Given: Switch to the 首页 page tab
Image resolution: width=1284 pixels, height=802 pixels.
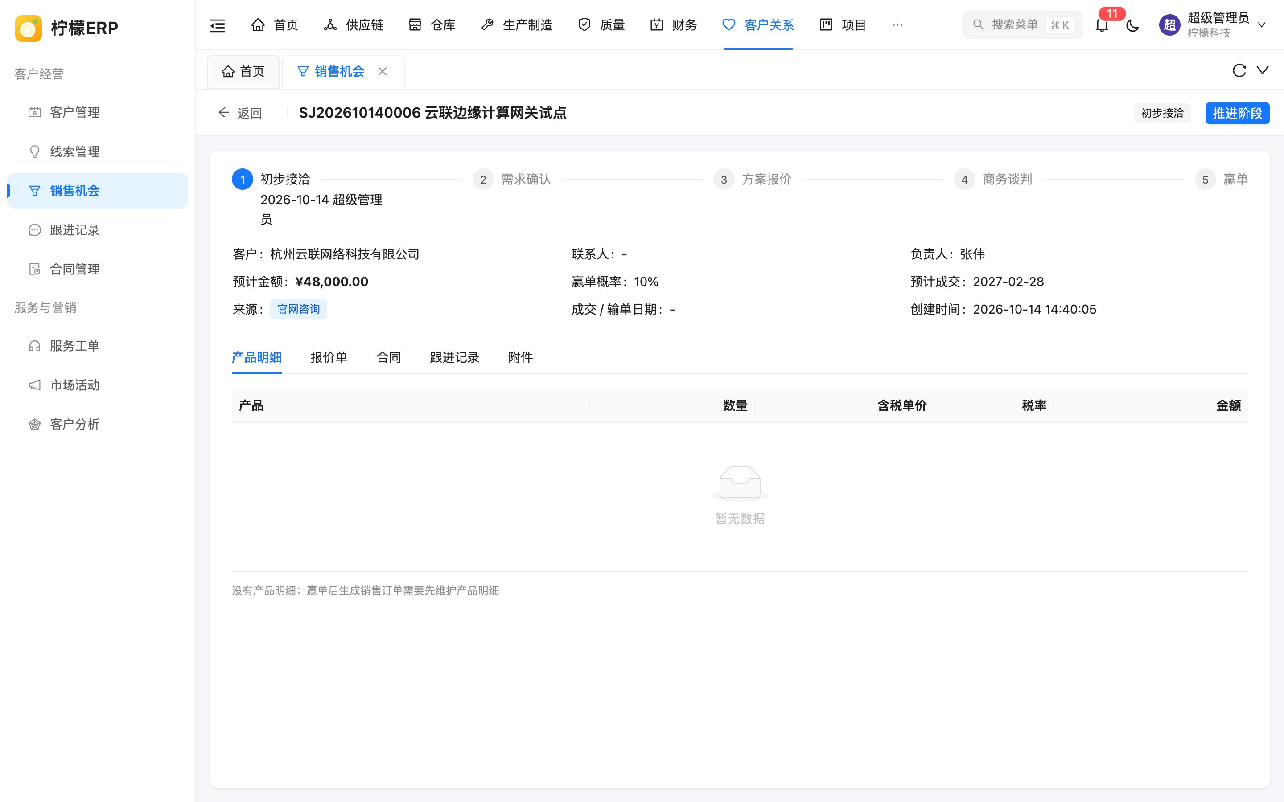Looking at the screenshot, I should pos(243,72).
